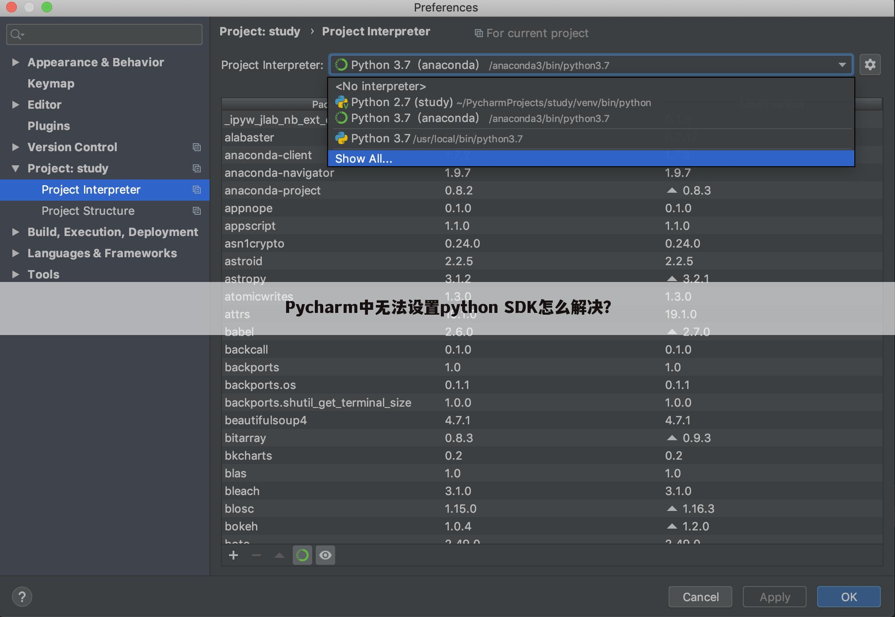This screenshot has width=895, height=617.
Task: Select the backports.os package row
Action: point(552,385)
